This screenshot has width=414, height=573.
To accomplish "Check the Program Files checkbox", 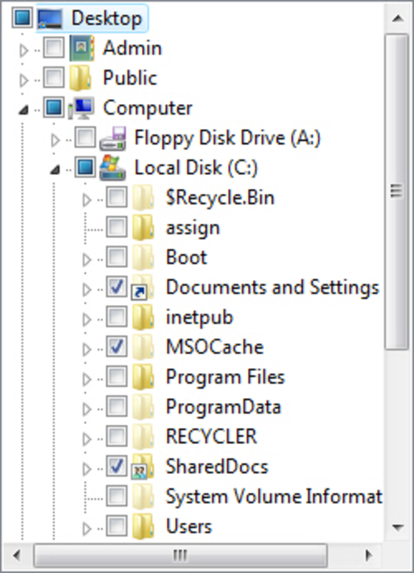I will [x=117, y=377].
